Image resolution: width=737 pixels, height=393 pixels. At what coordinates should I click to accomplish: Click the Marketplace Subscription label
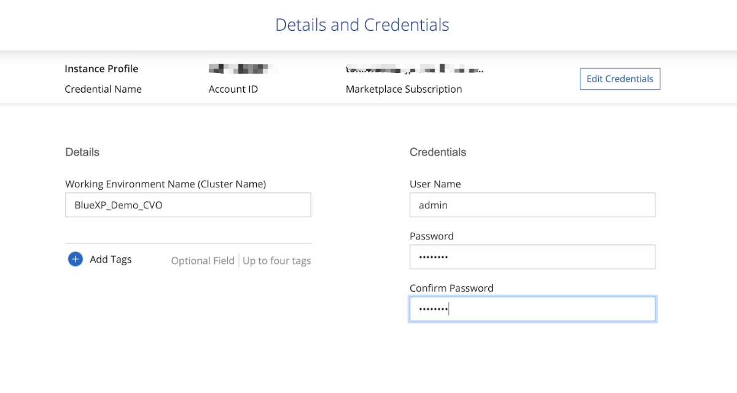pyautogui.click(x=404, y=89)
